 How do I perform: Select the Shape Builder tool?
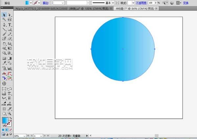[x=4, y=53]
